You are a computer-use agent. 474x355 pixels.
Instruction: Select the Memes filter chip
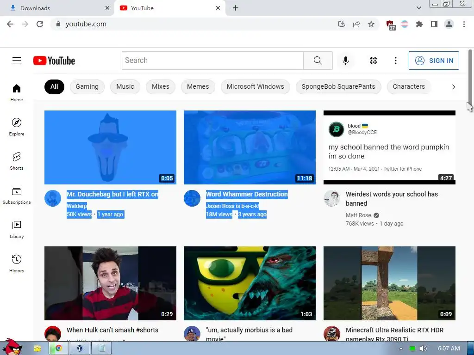pos(198,86)
